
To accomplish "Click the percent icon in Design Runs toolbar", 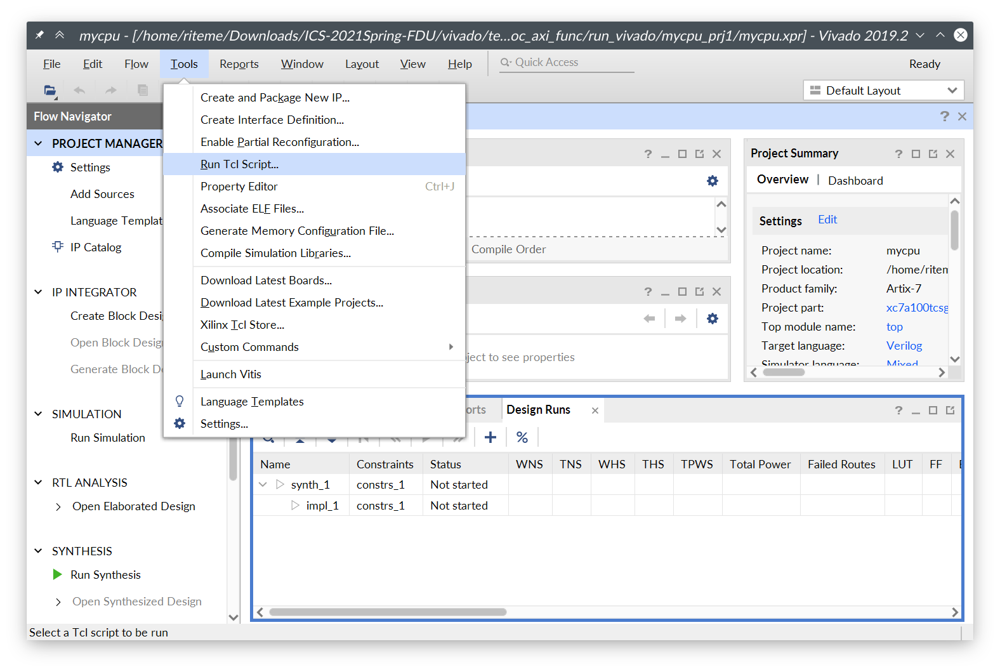I will click(522, 437).
